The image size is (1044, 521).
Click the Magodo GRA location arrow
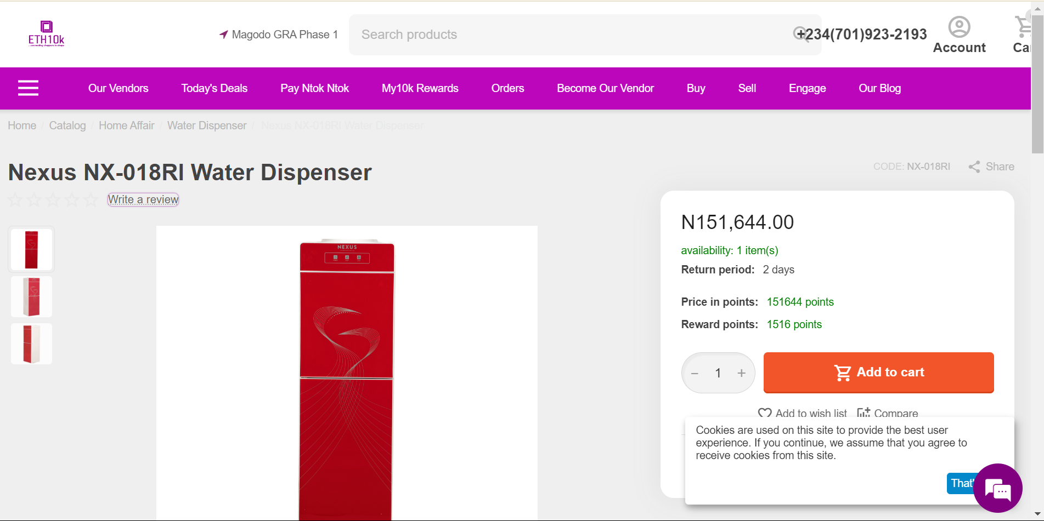click(x=223, y=35)
